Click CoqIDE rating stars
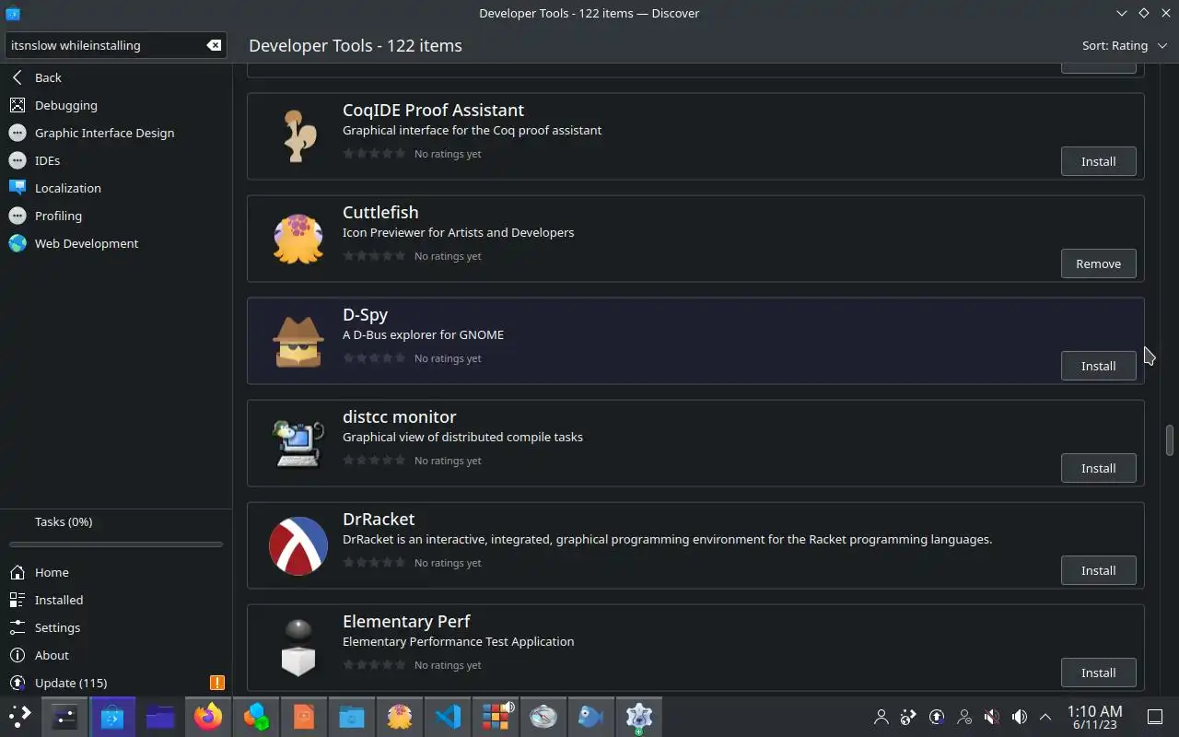 374,154
